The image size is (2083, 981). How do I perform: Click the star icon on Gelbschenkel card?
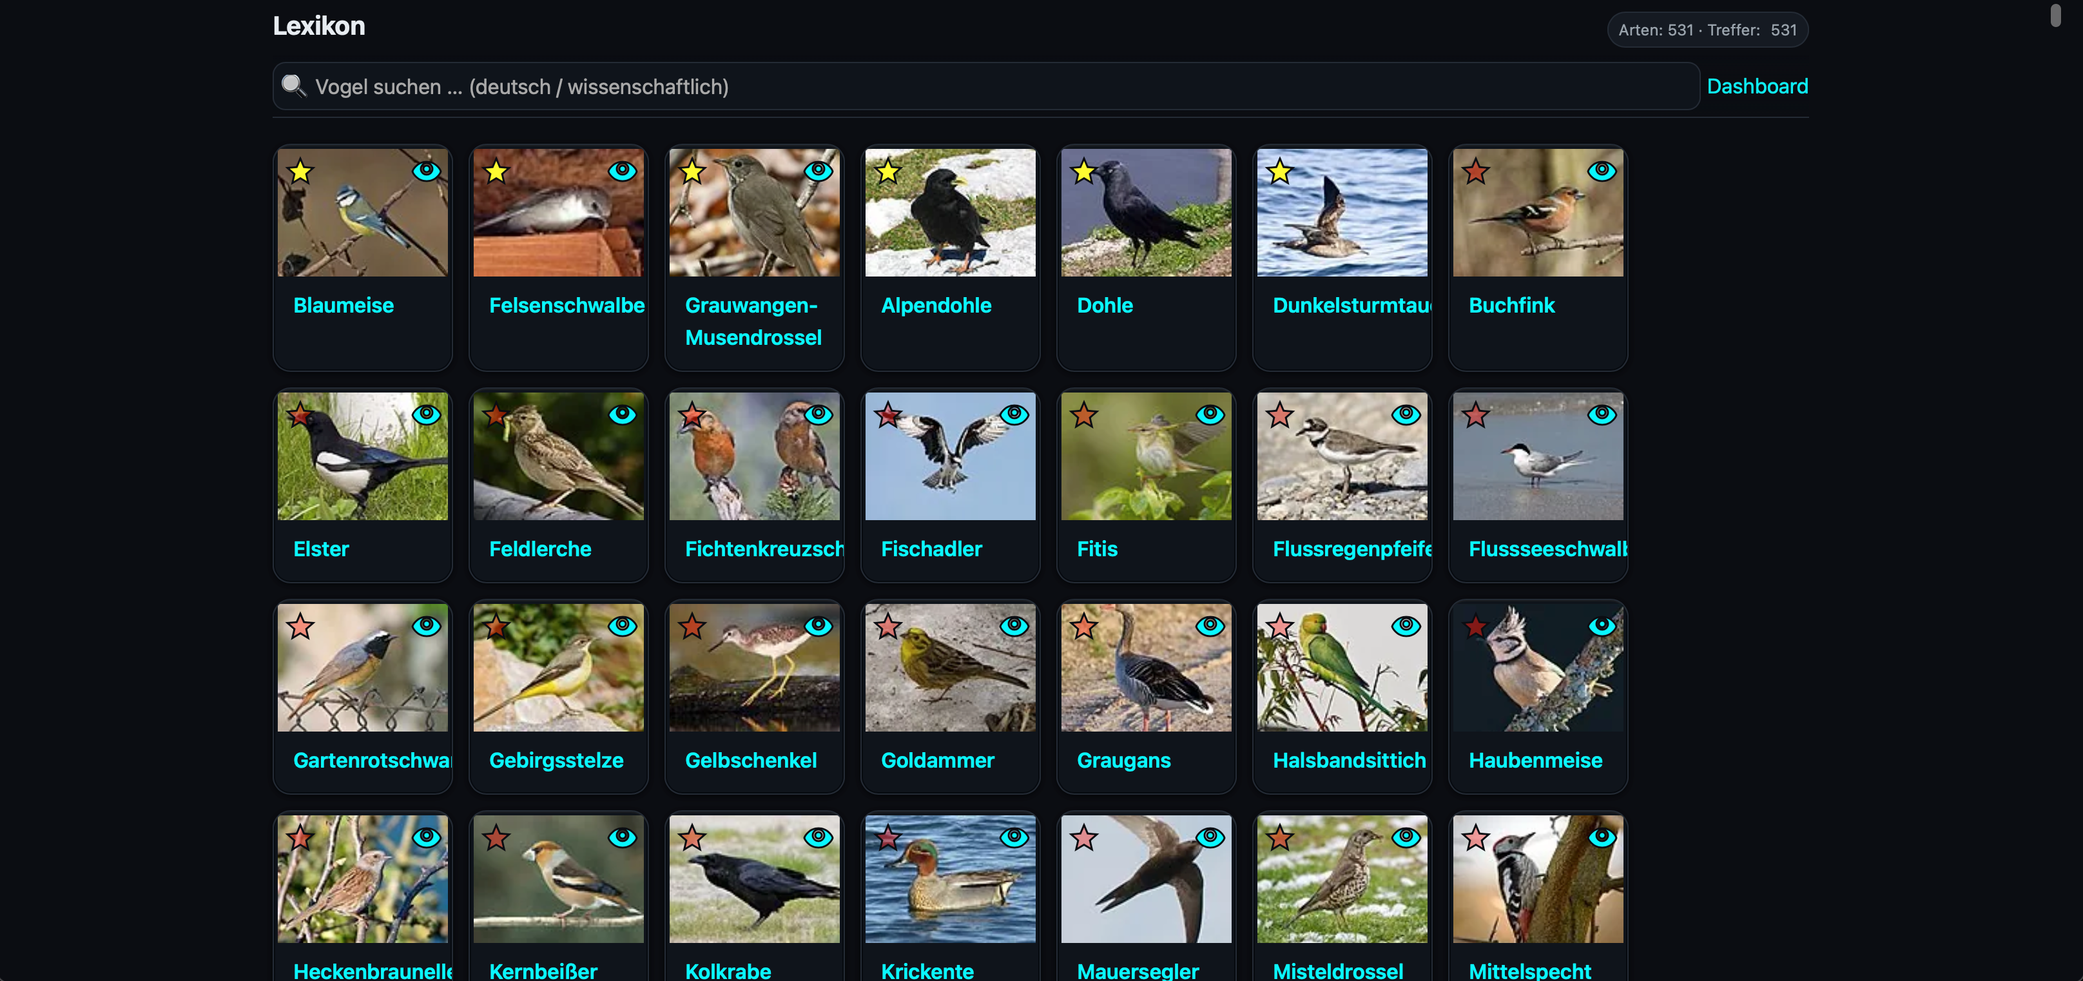[692, 626]
